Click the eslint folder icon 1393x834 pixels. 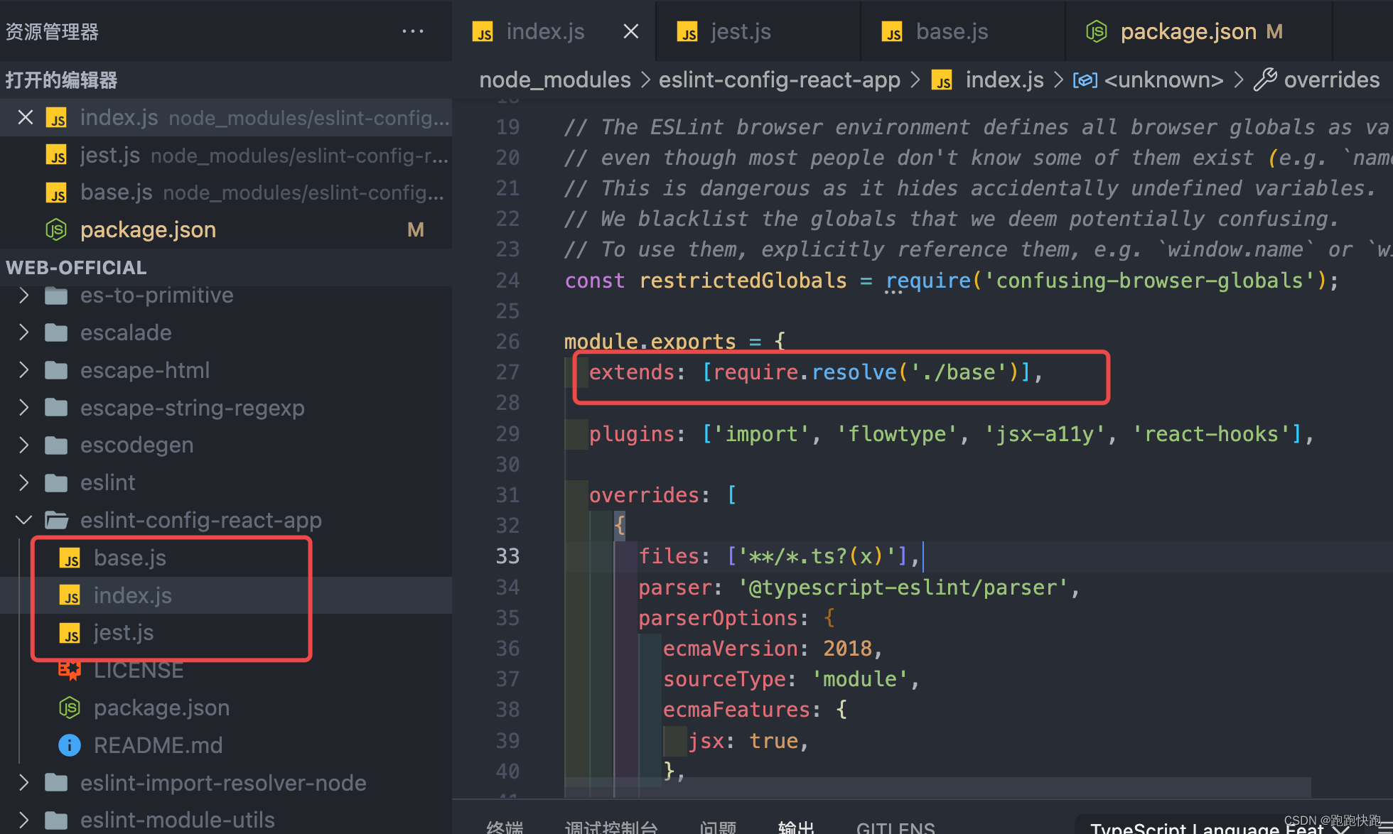(56, 482)
